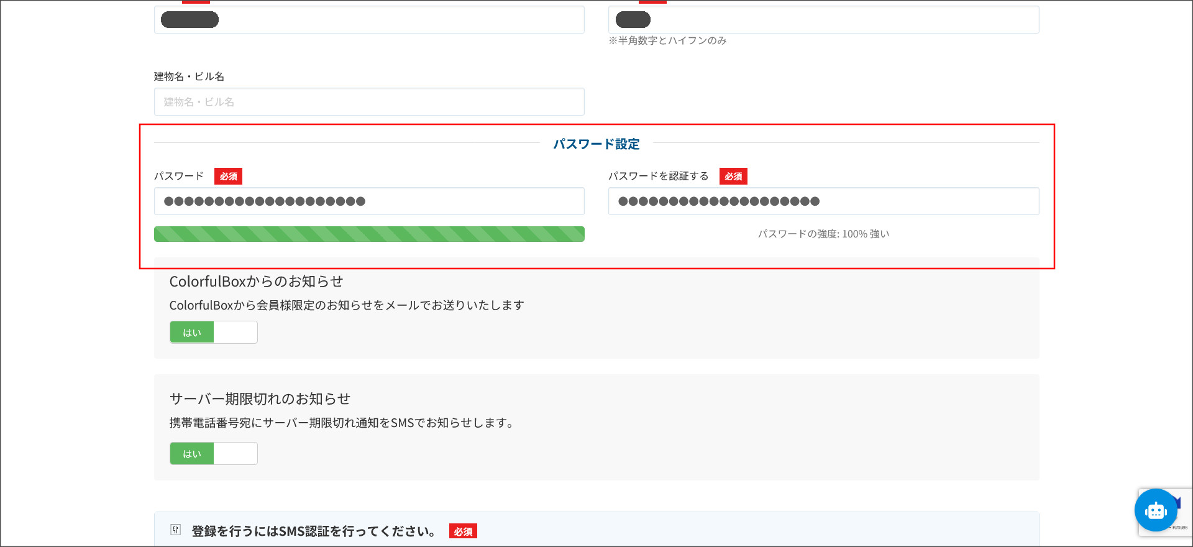Open the chatbot assistant icon

tap(1155, 510)
